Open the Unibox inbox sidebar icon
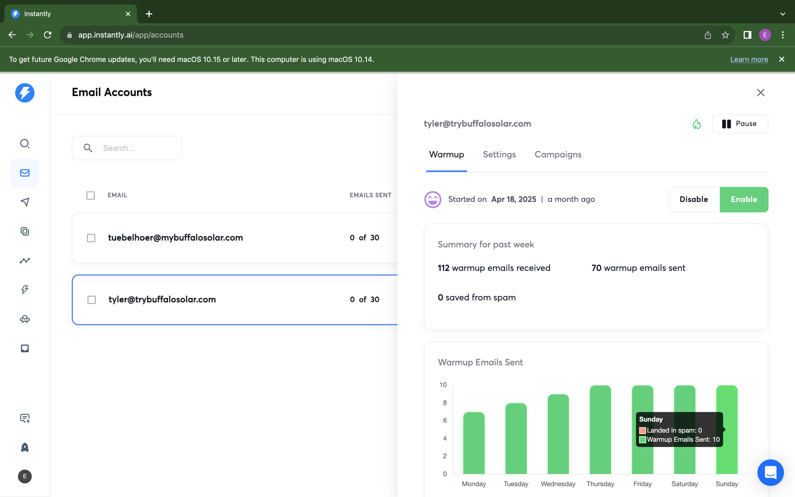Viewport: 795px width, 497px height. pos(25,349)
